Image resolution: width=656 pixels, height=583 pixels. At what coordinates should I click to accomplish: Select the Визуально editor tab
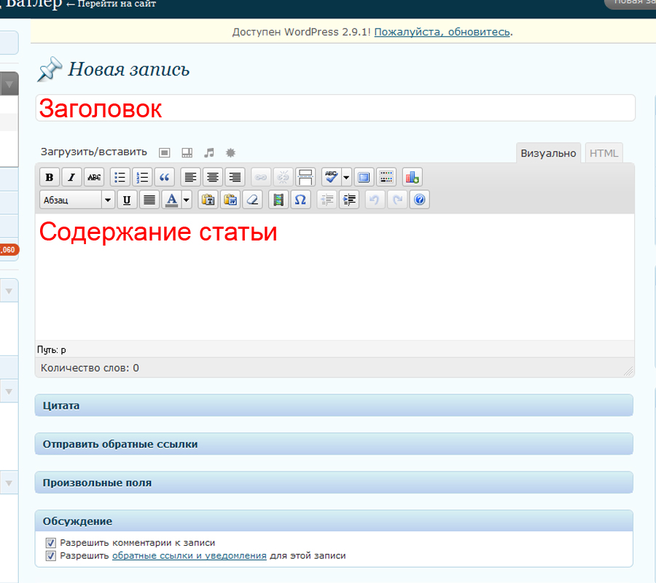coord(548,153)
